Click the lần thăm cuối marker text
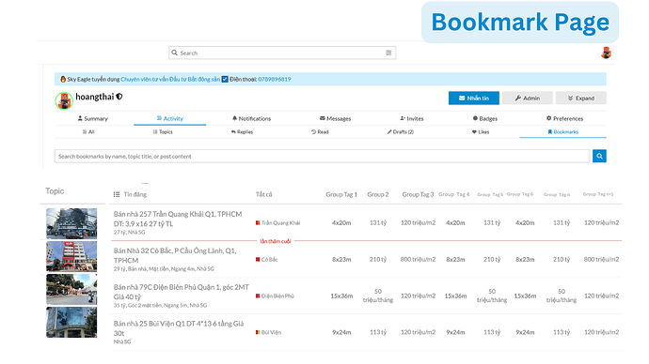Screen dimensions: 649x364 pyautogui.click(x=276, y=241)
